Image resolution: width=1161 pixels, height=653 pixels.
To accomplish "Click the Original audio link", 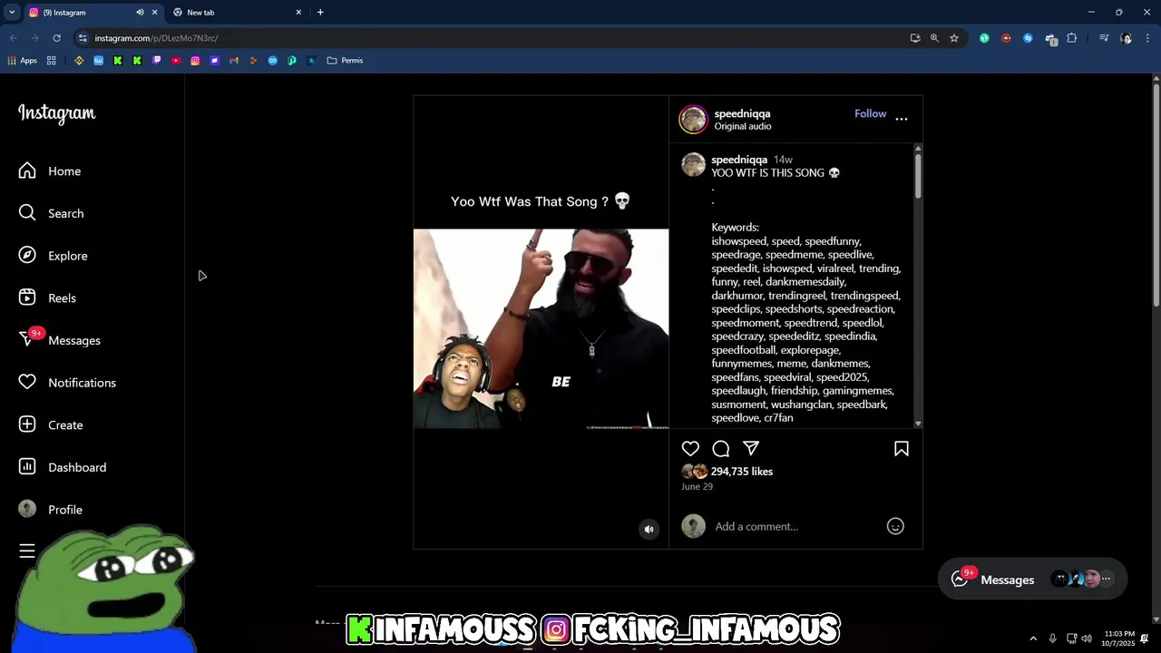I will (743, 126).
